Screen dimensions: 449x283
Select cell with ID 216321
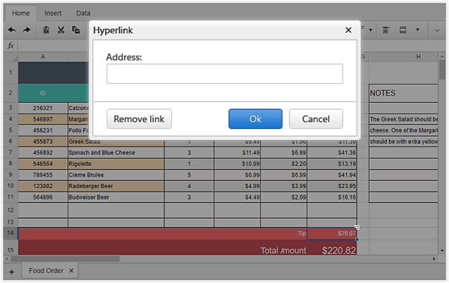pyautogui.click(x=43, y=108)
